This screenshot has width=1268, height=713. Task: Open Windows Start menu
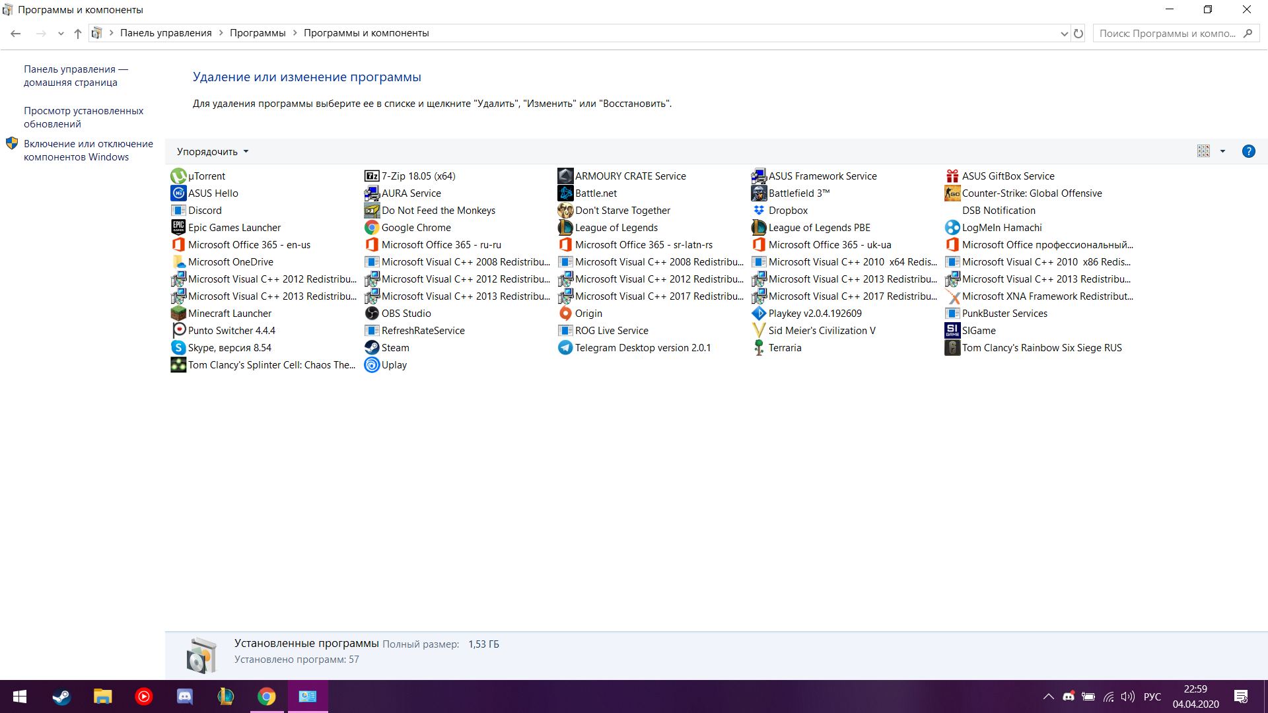[x=20, y=696]
